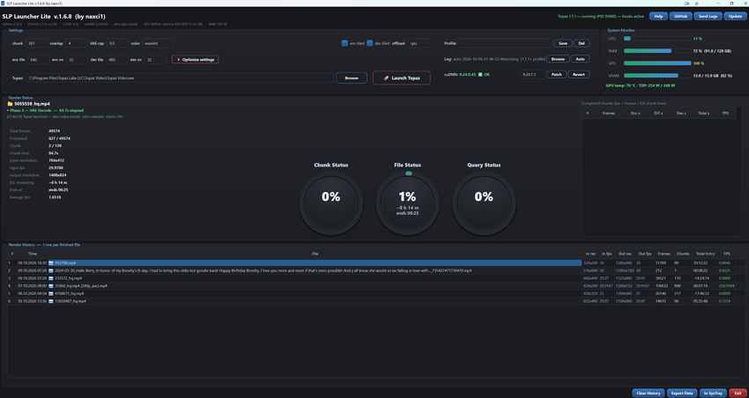The width and height of the screenshot is (749, 398).
Task: Click the file icon for 13650487_hq.mp4
Action: pyautogui.click(x=52, y=301)
